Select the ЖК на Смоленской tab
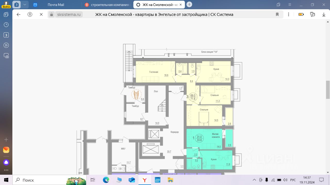 159,5
